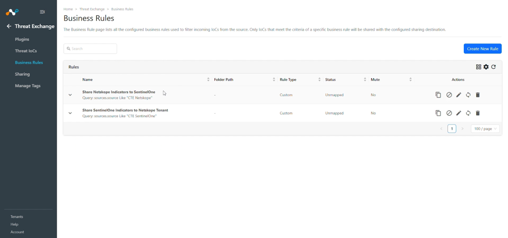Viewport: 508px width, 238px height.
Task: Sync the Share Netskope Indicators to SentinelOne rule
Action: [x=468, y=95]
